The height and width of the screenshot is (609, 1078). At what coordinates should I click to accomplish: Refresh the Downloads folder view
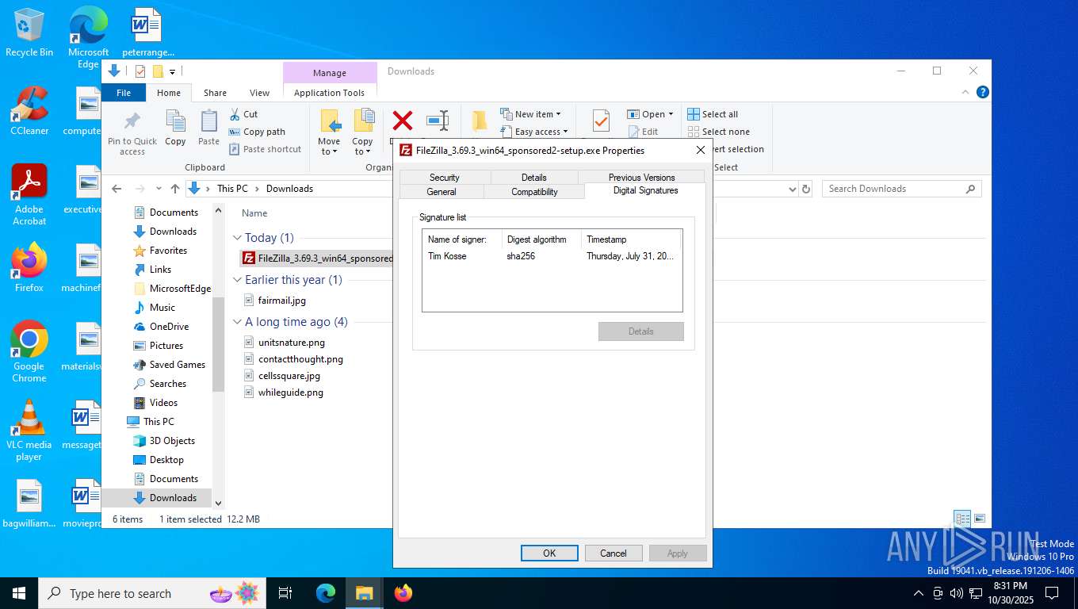806,189
